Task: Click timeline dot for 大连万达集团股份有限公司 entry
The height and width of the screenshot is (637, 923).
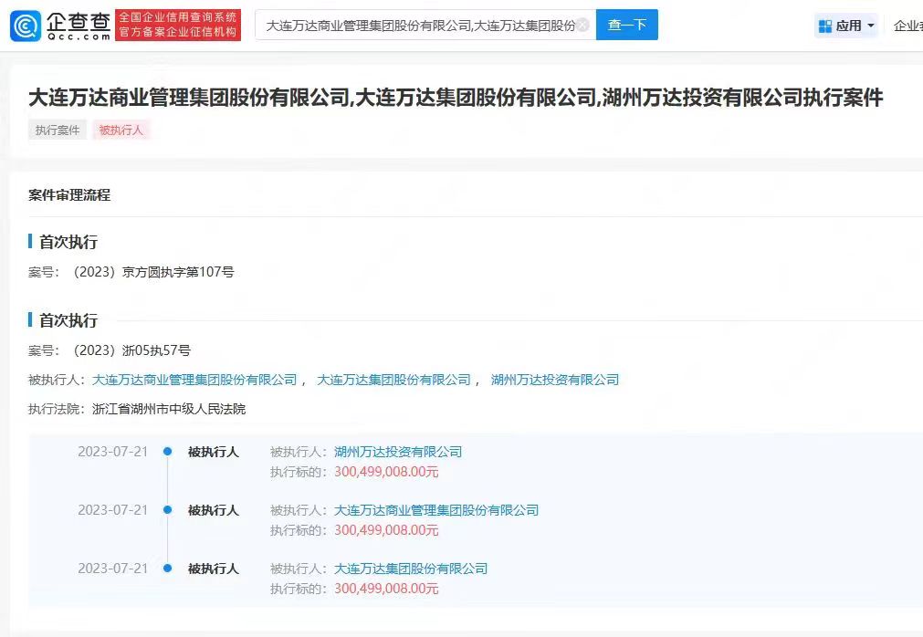Action: click(167, 569)
